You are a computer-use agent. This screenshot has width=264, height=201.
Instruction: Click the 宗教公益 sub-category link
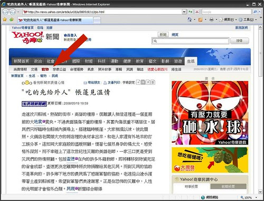[x=59, y=69]
